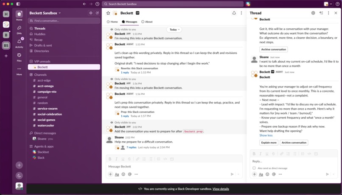342x195 pixels.
Task: Collapse Agents & apps section
Action: tap(31, 146)
